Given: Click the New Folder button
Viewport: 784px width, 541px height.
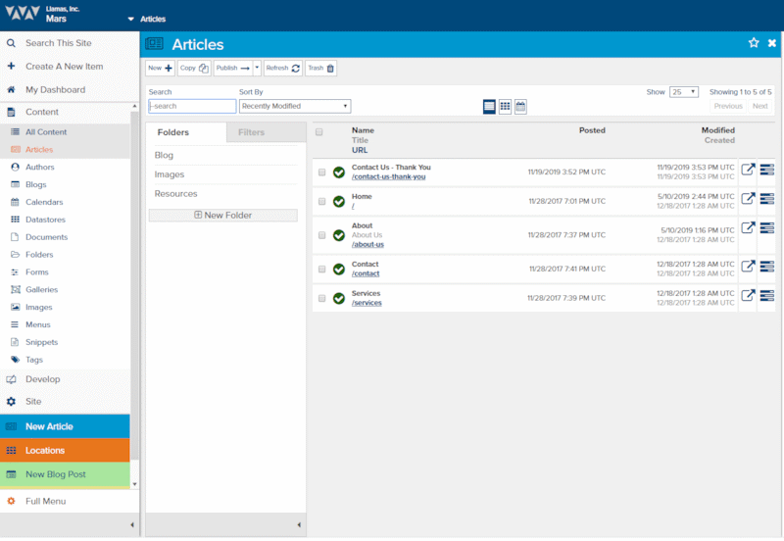Looking at the screenshot, I should pos(223,215).
